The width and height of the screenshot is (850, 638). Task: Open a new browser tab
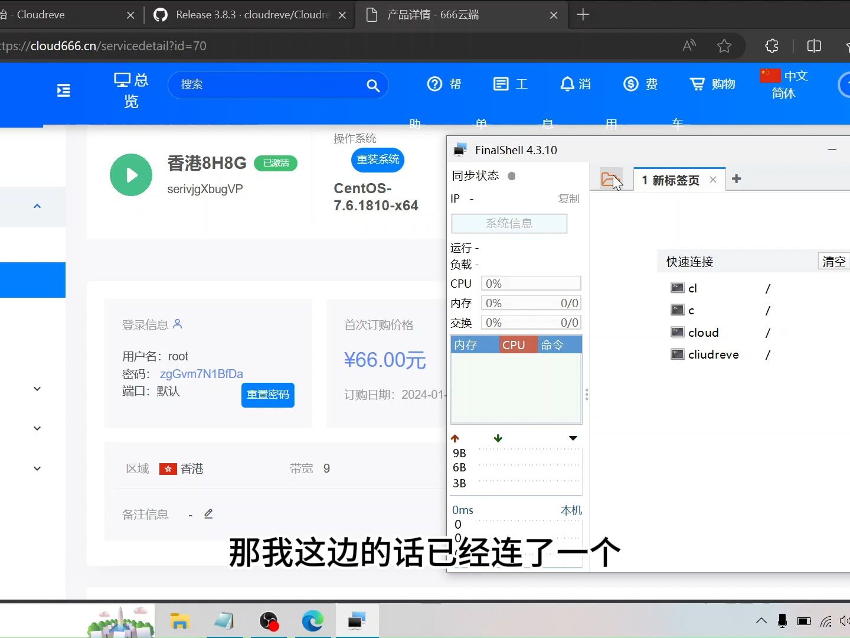[x=583, y=15]
